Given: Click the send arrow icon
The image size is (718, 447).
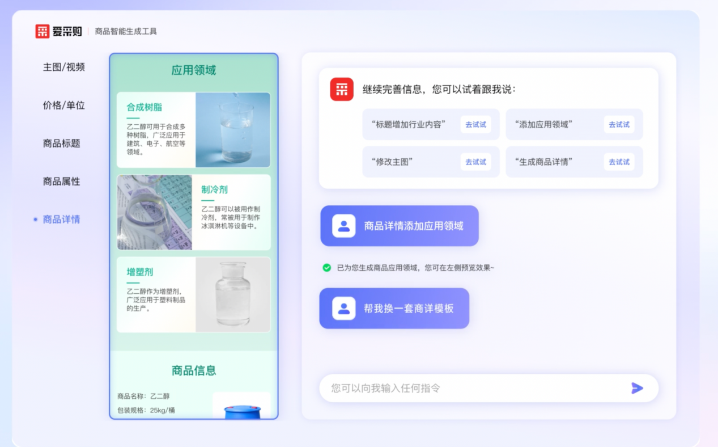Looking at the screenshot, I should click(x=638, y=388).
